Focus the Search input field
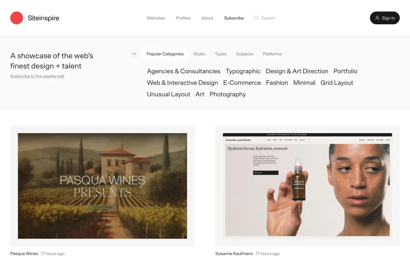 (x=268, y=18)
